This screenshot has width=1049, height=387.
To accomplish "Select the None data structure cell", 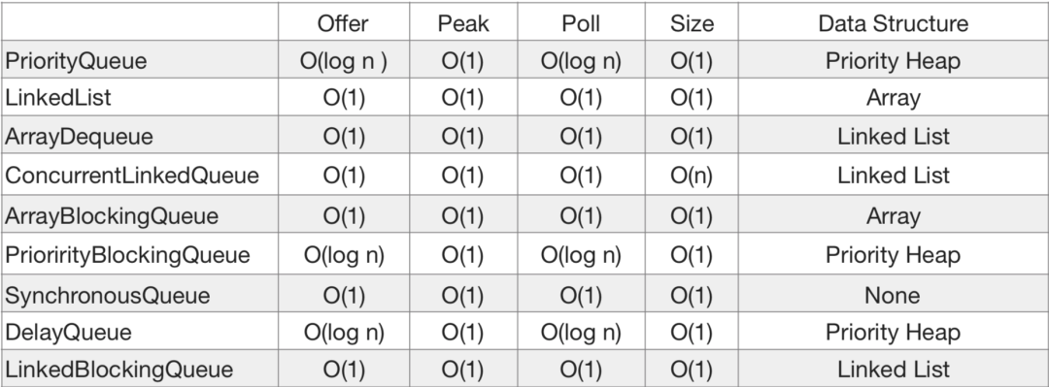I will click(893, 296).
